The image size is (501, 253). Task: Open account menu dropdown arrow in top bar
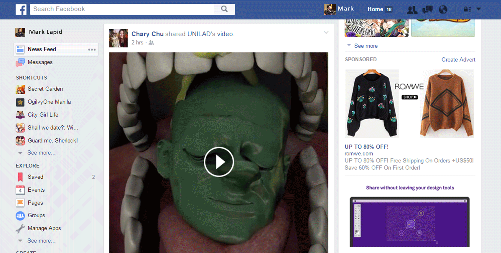click(478, 9)
